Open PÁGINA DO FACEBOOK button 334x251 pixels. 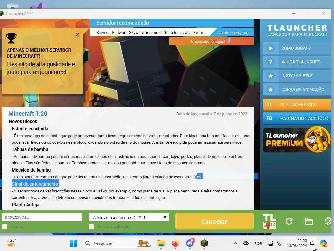pyautogui.click(x=297, y=118)
